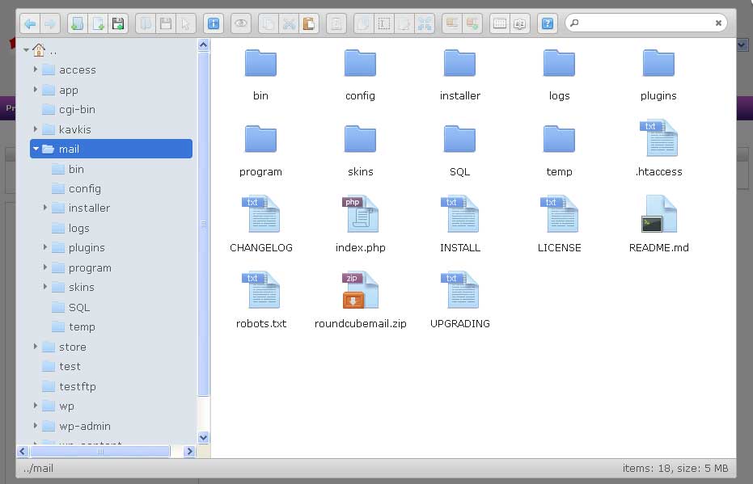Click the Duplicate toolbar icon

(363, 23)
